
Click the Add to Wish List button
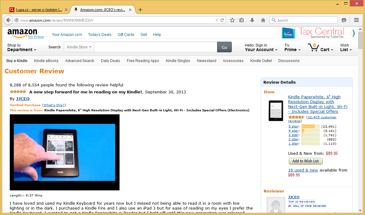tap(306, 161)
